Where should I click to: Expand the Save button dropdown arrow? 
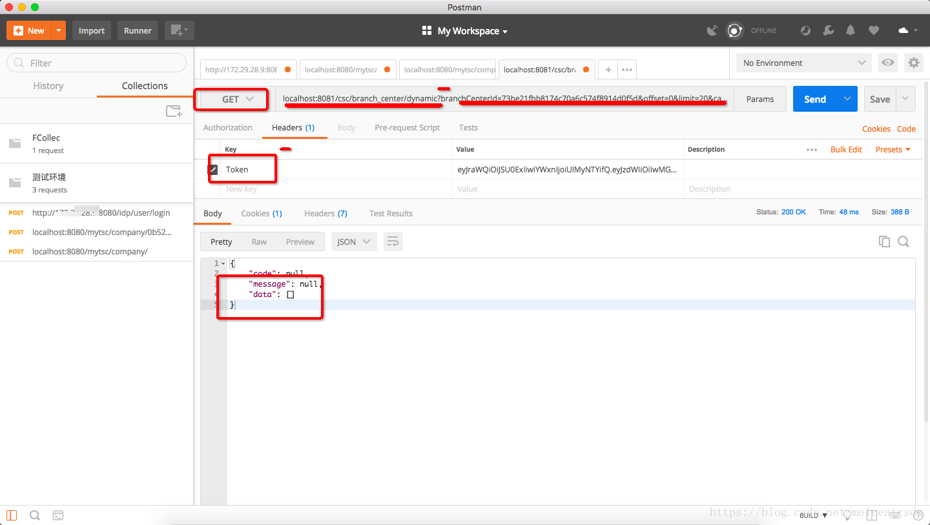click(x=905, y=99)
